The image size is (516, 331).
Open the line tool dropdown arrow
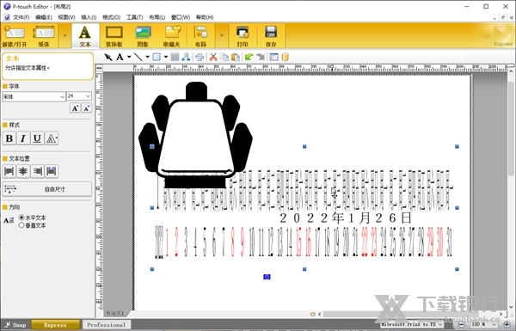pyautogui.click(x=147, y=57)
